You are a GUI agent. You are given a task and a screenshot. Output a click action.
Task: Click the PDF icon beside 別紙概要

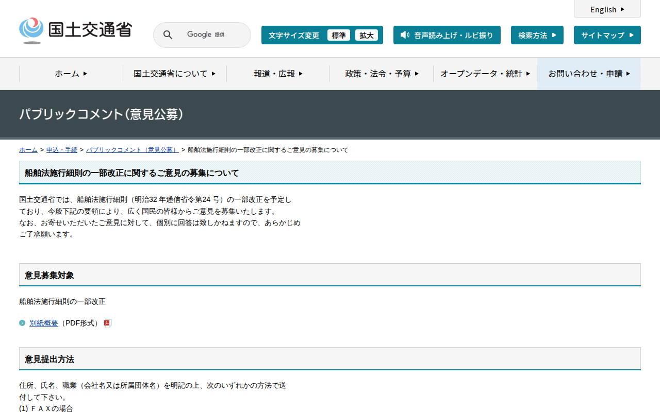pos(108,323)
